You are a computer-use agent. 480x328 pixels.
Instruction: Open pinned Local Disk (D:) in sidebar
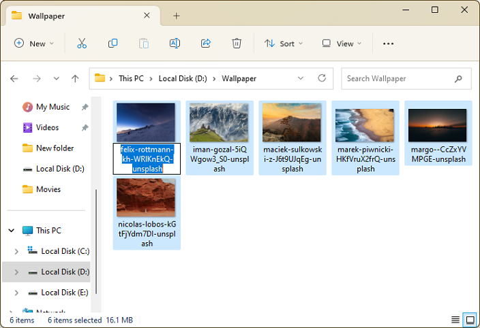[x=60, y=169]
